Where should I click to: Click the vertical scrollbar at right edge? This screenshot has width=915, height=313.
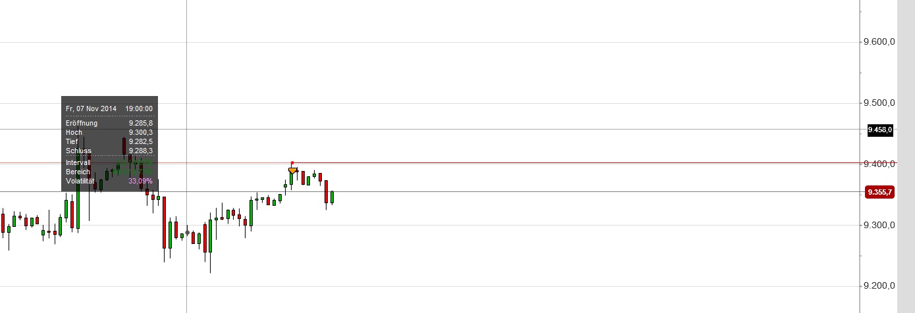[906, 156]
